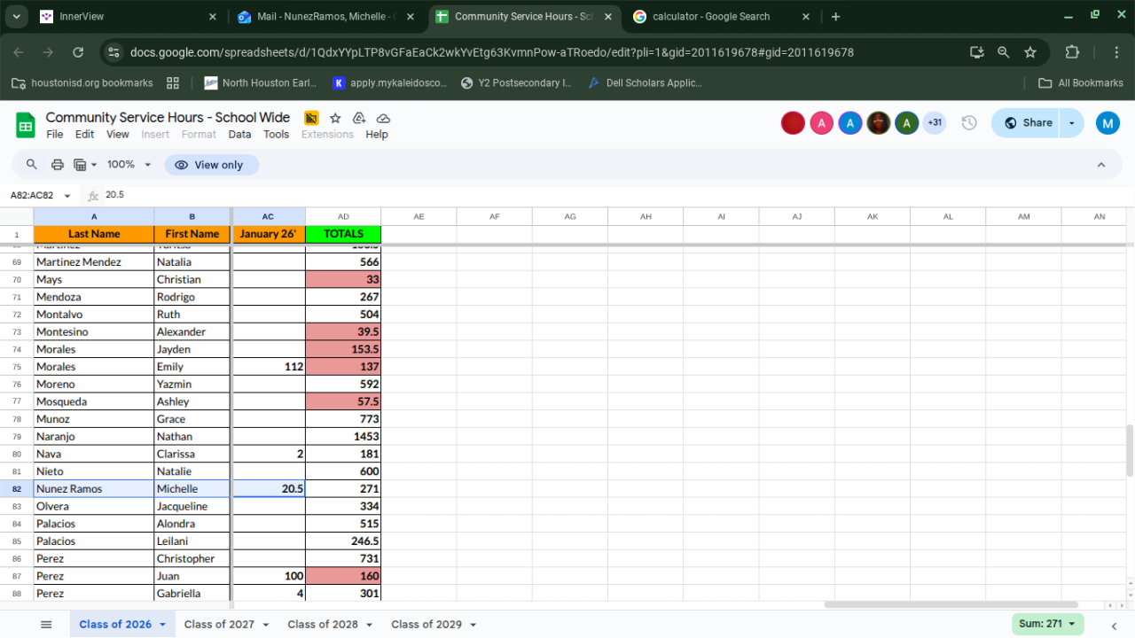1135x638 pixels.
Task: Reload the page
Action: [78, 52]
